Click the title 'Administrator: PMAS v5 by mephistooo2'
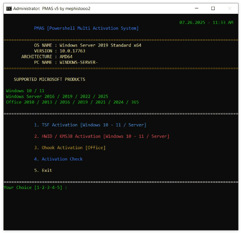The width and height of the screenshot is (241, 233). 52,8
